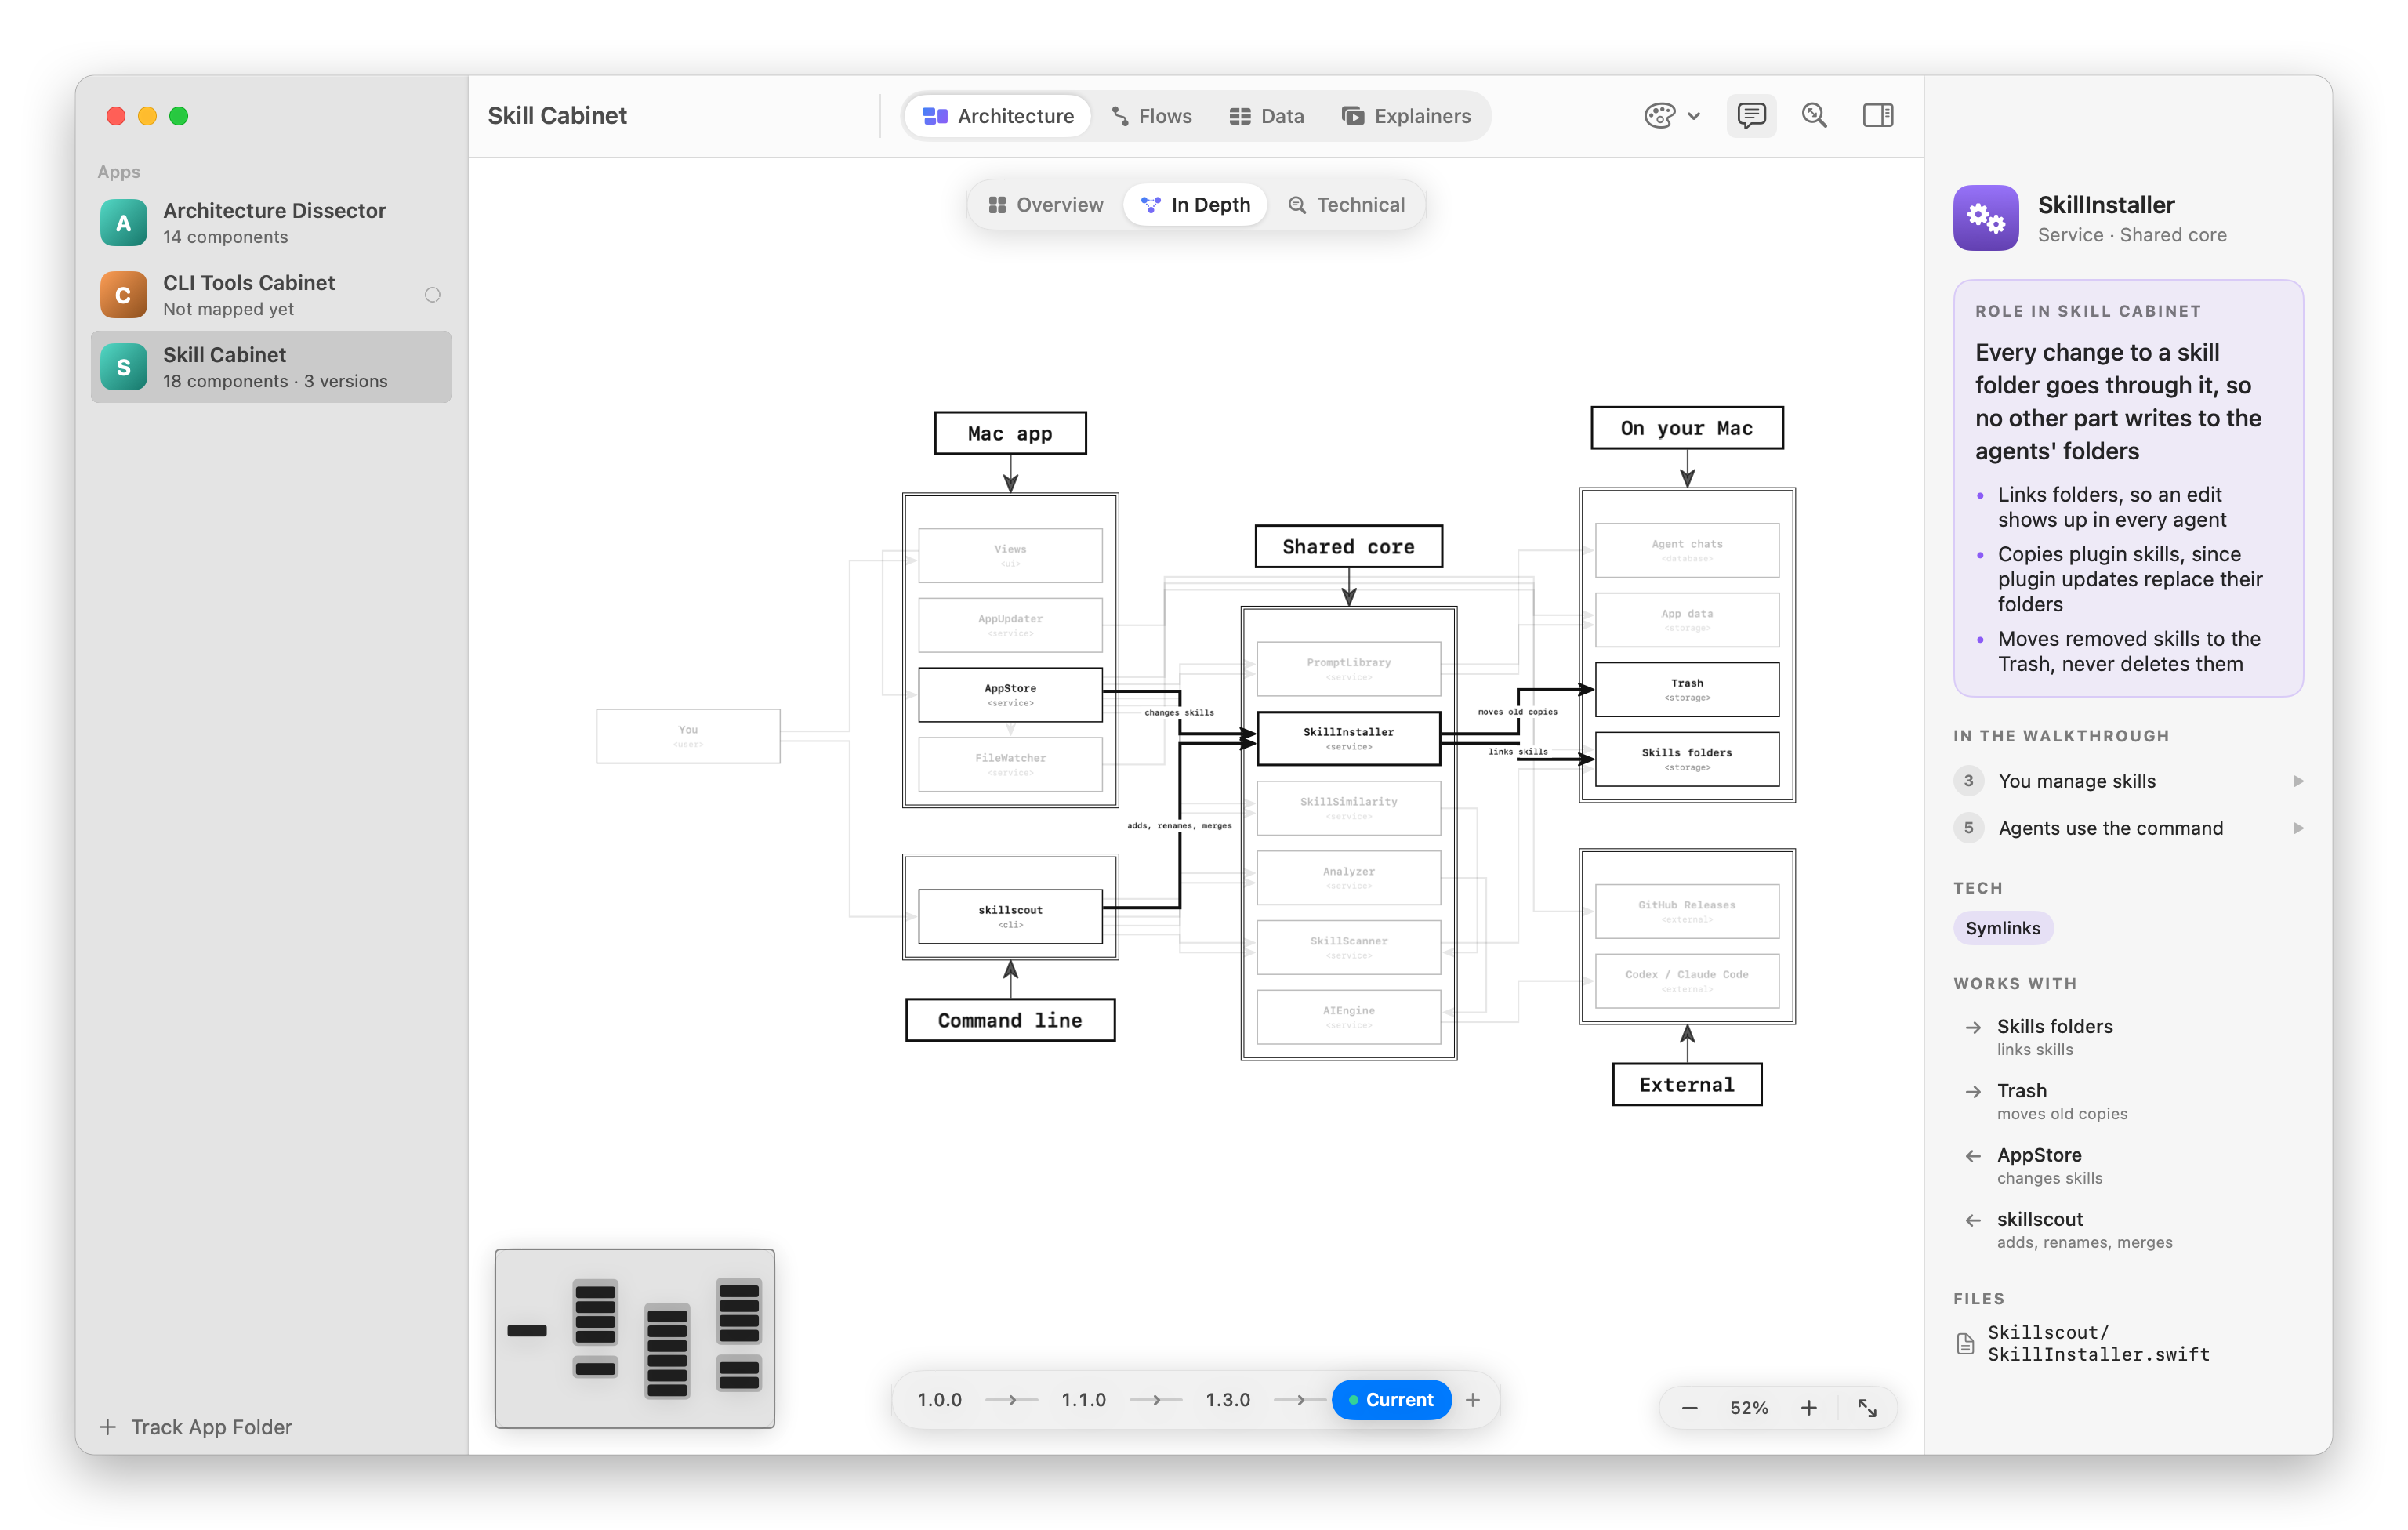Screen dimensions: 2408x1530
Task: Select the Technical detail level
Action: [1346, 205]
